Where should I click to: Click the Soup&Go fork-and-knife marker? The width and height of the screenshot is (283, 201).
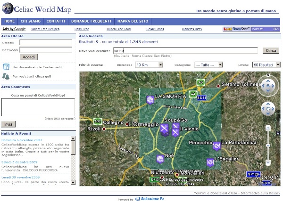(x=165, y=129)
